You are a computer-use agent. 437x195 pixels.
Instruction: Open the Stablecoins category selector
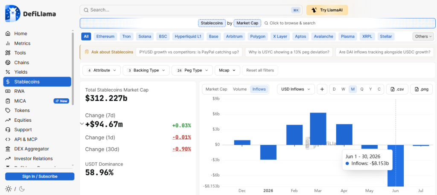click(x=212, y=23)
